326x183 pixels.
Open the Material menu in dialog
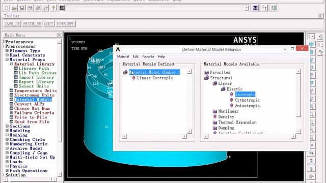point(123,56)
